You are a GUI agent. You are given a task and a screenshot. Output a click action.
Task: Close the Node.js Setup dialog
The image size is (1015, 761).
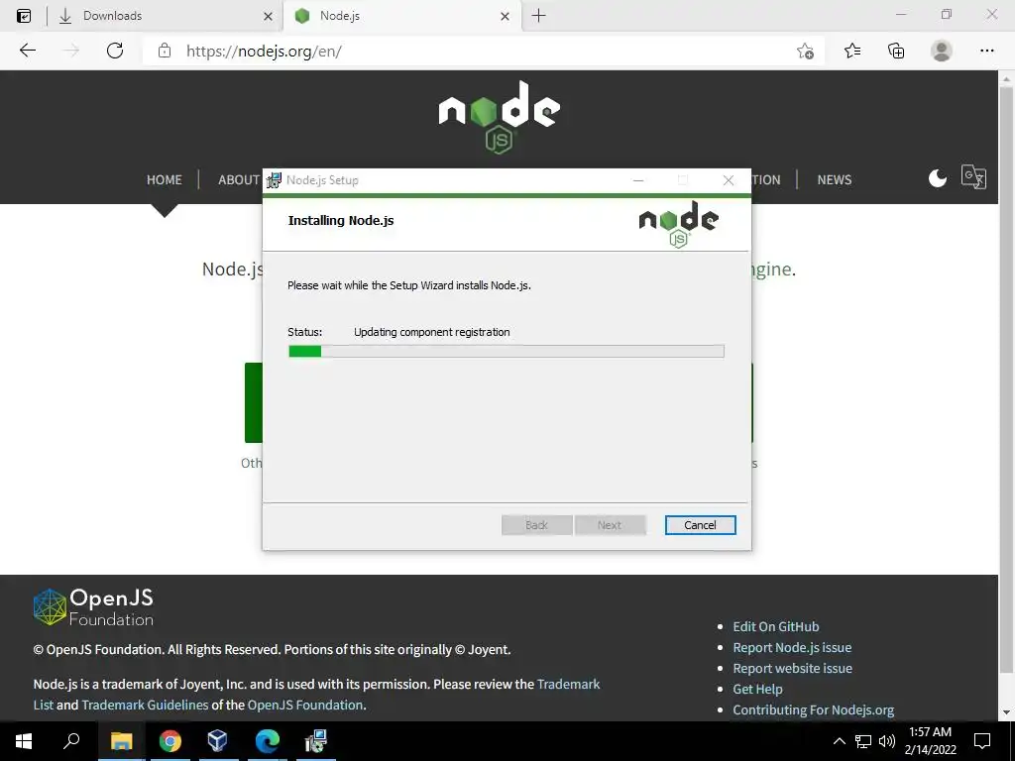pos(729,180)
